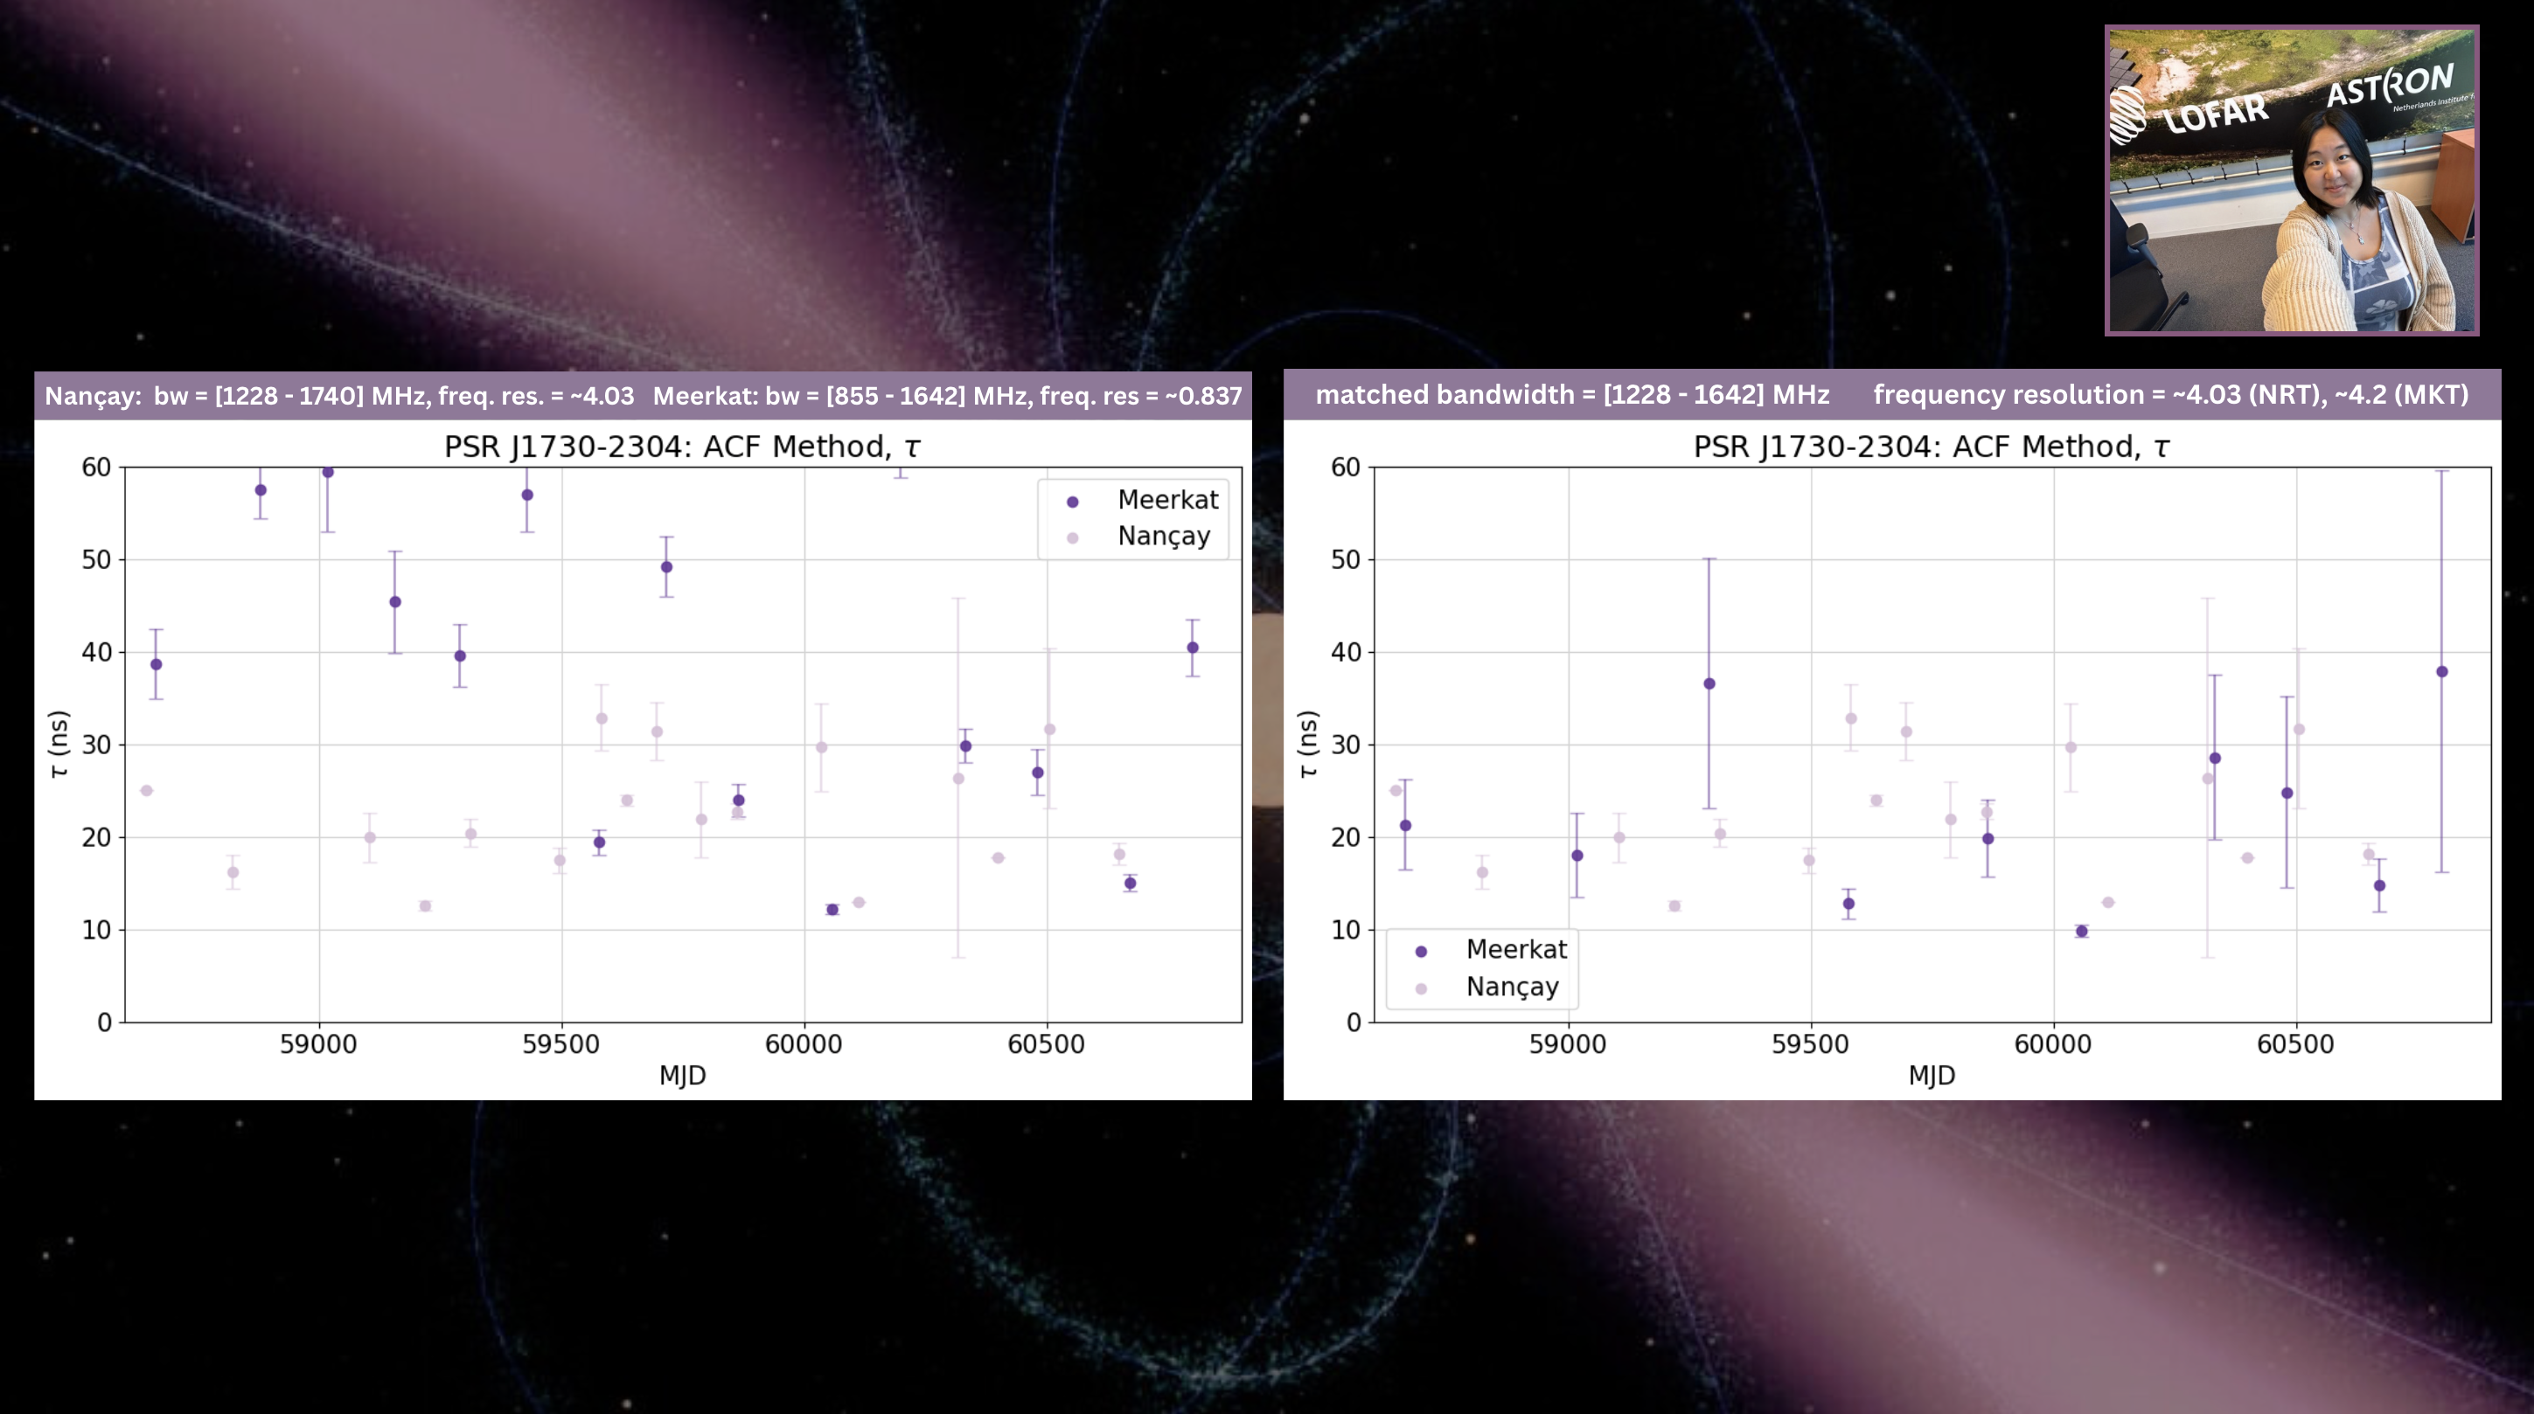Click the 0 y-axis tick in the matched-bandwidth plot
Viewport: 2534px width, 1414px height.
click(1354, 1022)
